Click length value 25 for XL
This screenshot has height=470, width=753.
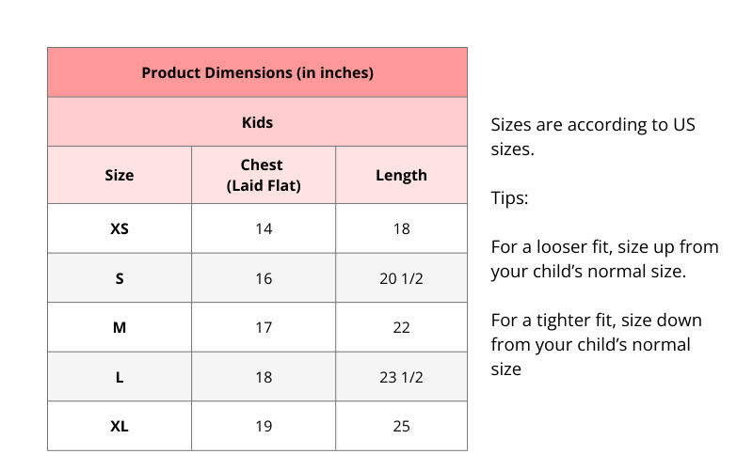[401, 426]
